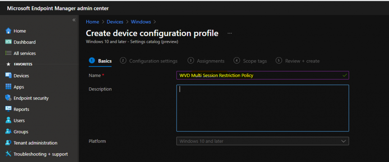Go to Apps in the sidebar
This screenshot has width=389, height=162.
point(19,87)
